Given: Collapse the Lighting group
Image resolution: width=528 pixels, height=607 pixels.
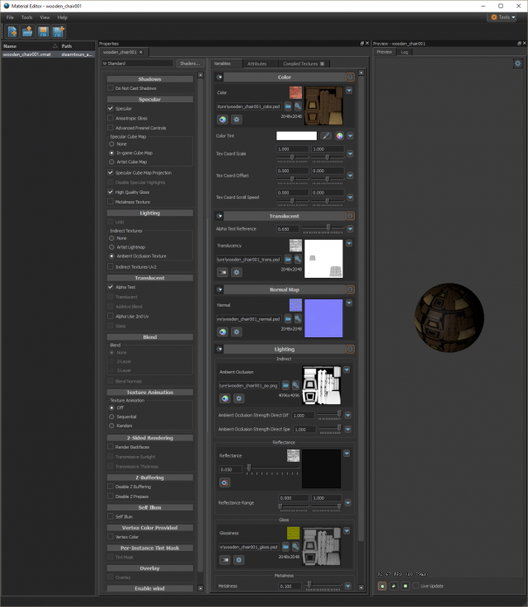Looking at the screenshot, I should (350, 349).
